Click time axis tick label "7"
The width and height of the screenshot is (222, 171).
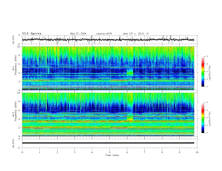click(x=145, y=152)
